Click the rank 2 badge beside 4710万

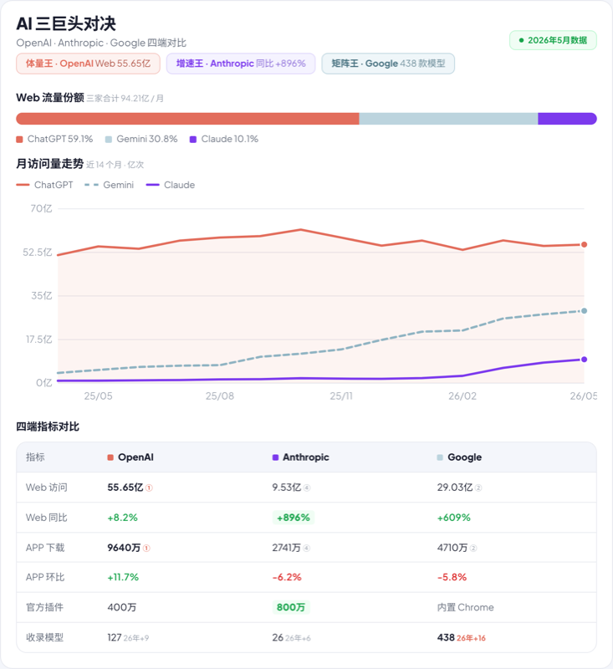(x=473, y=548)
